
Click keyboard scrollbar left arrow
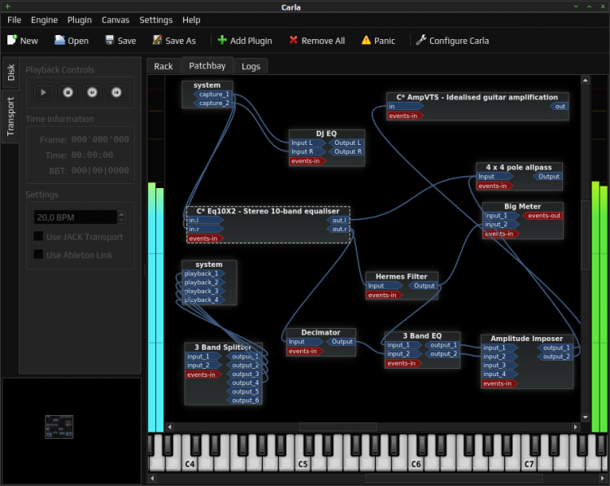(x=152, y=478)
